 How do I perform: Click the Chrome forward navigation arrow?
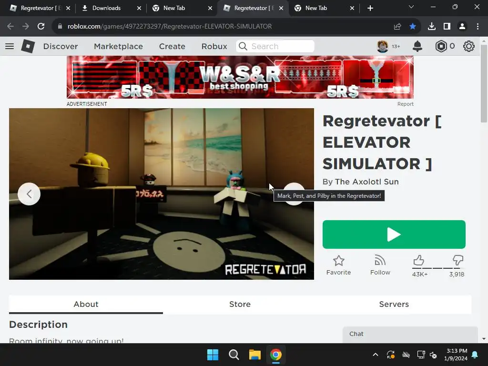(x=26, y=27)
